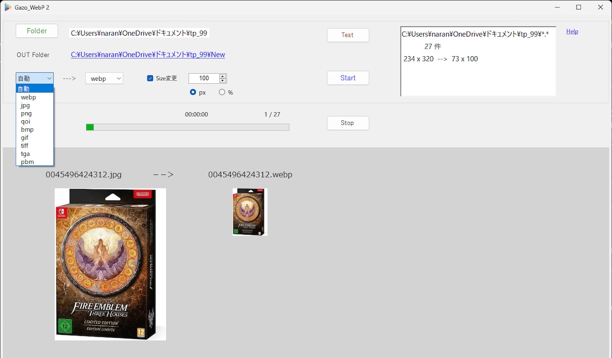
Task: Collapse the source format dropdown showing 自動
Action: tap(35, 78)
